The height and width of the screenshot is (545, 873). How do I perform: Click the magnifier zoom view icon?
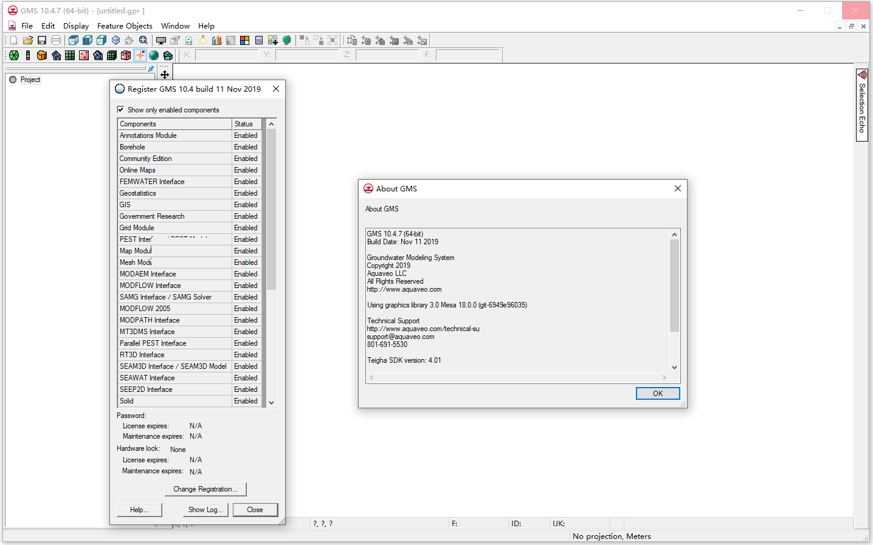tap(143, 40)
